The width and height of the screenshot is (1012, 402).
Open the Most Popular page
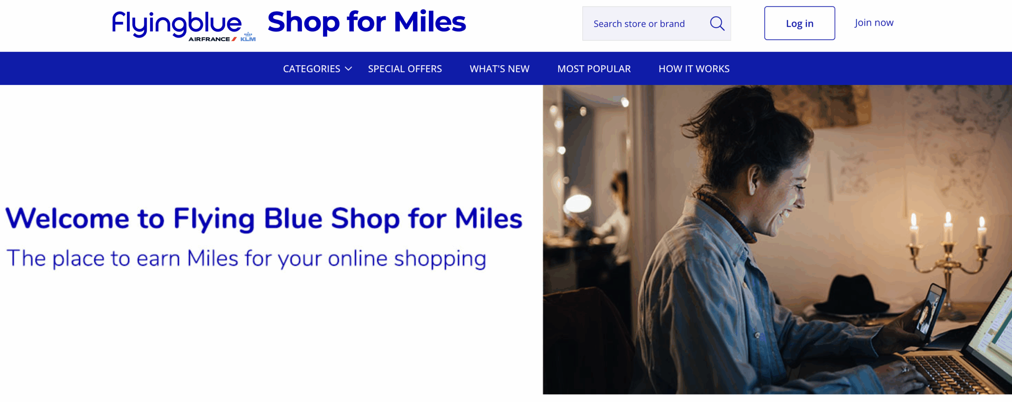coord(594,68)
